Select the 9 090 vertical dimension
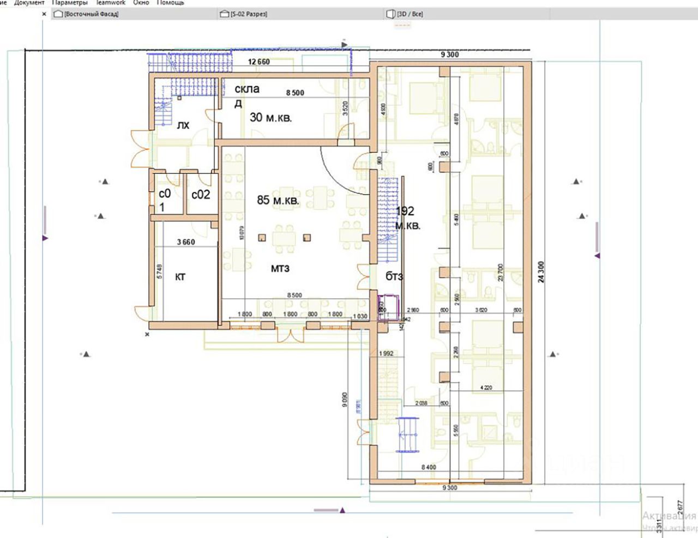The image size is (698, 538). [344, 399]
